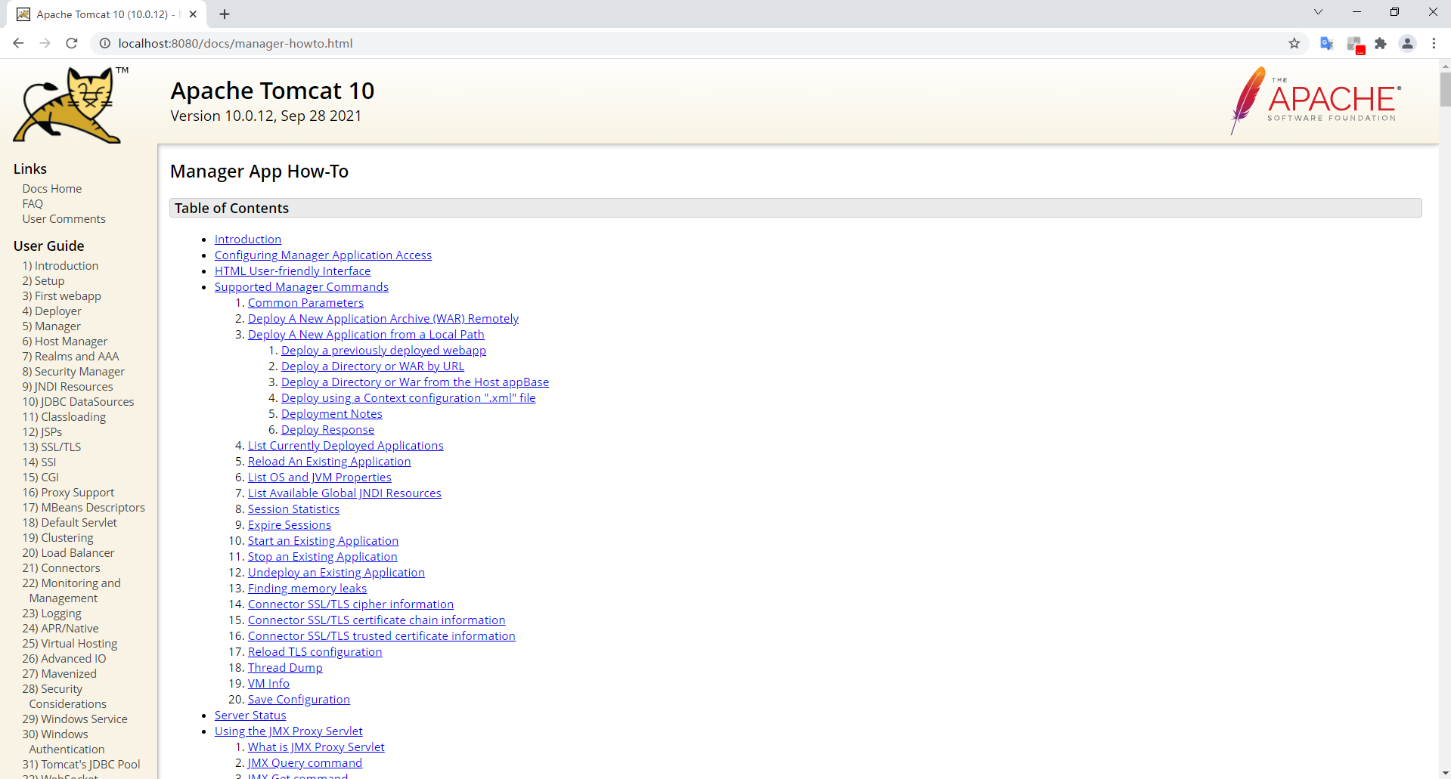This screenshot has height=779, width=1451.
Task: Open Finding memory leaks link
Action: (307, 589)
